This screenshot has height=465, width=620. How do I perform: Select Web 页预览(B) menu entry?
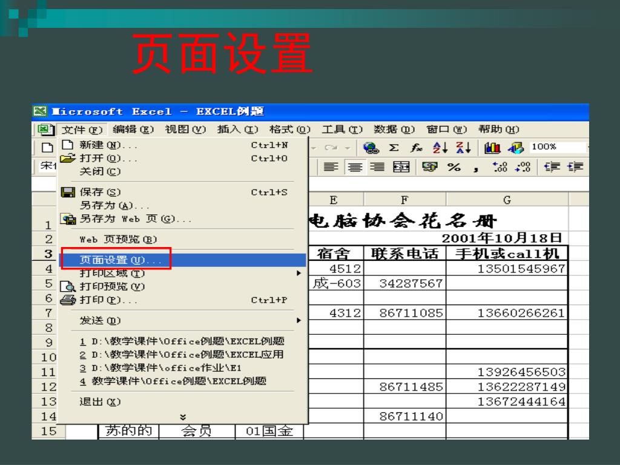tap(182, 239)
